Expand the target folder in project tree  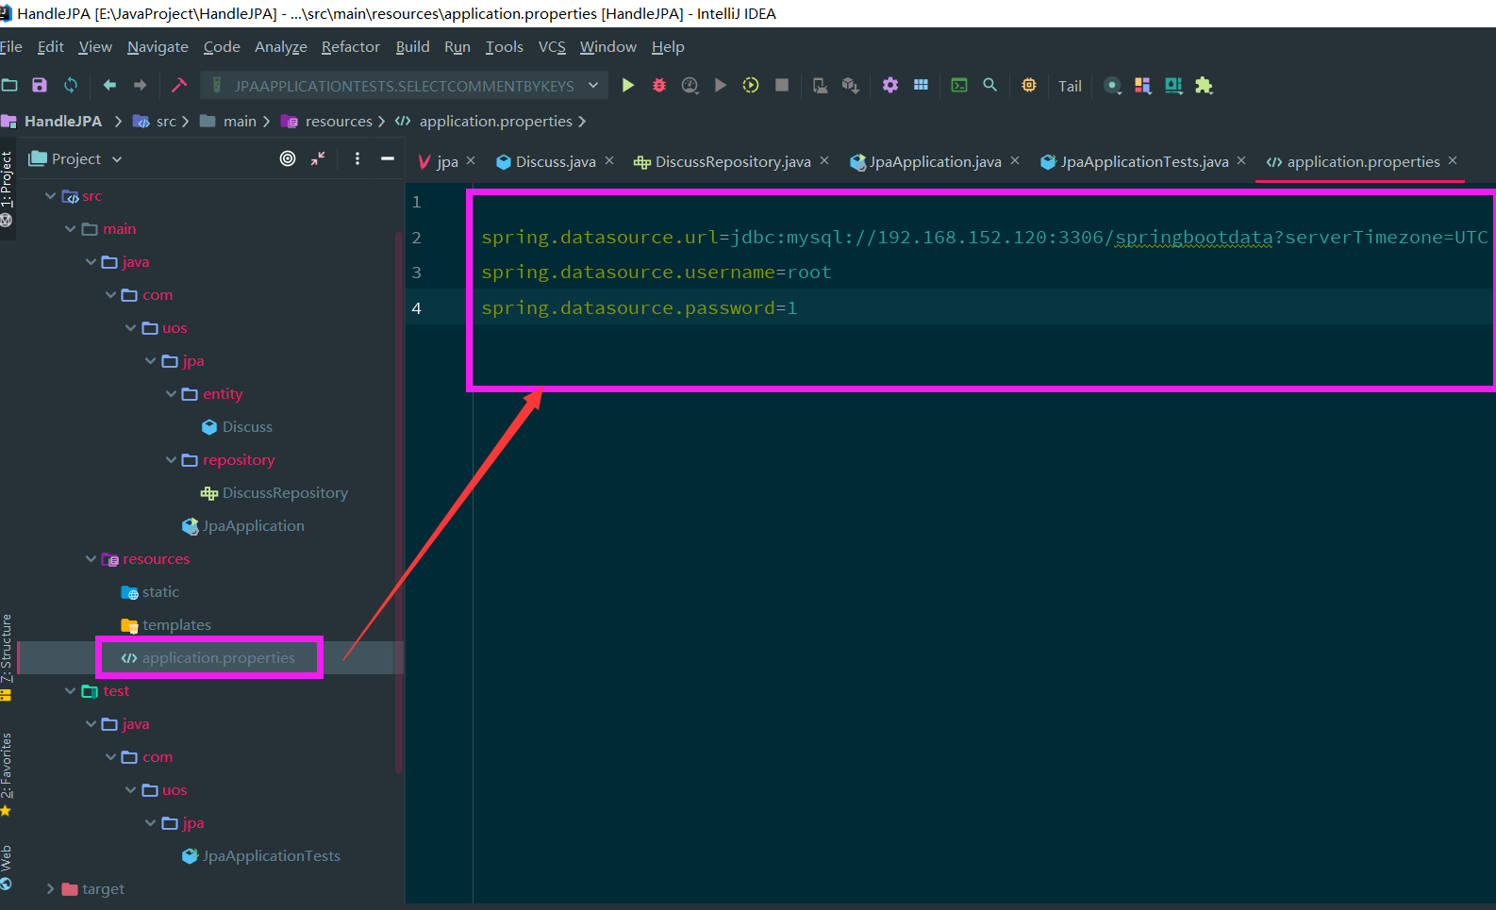point(51,889)
